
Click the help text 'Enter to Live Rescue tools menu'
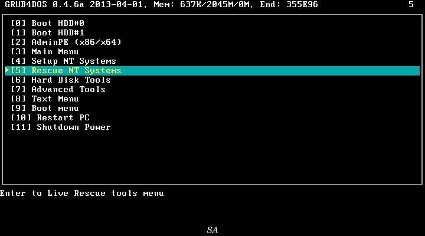click(82, 194)
